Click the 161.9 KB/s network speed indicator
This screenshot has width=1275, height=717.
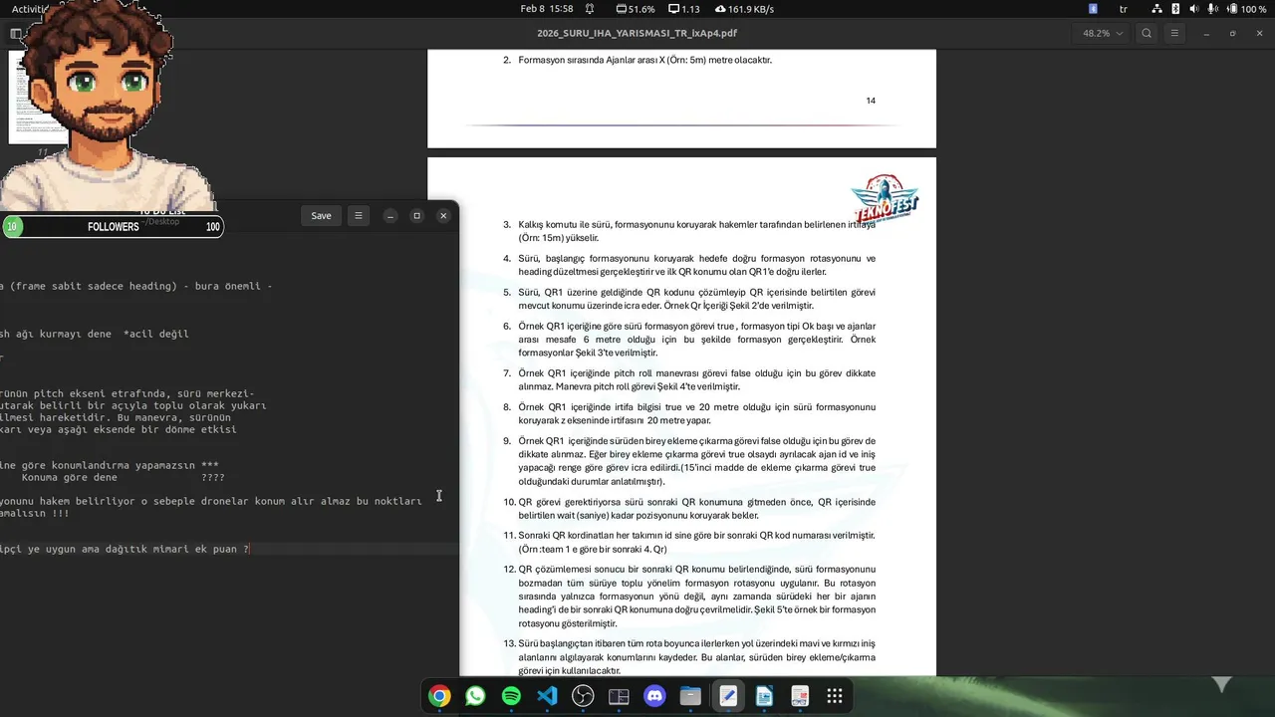[744, 9]
